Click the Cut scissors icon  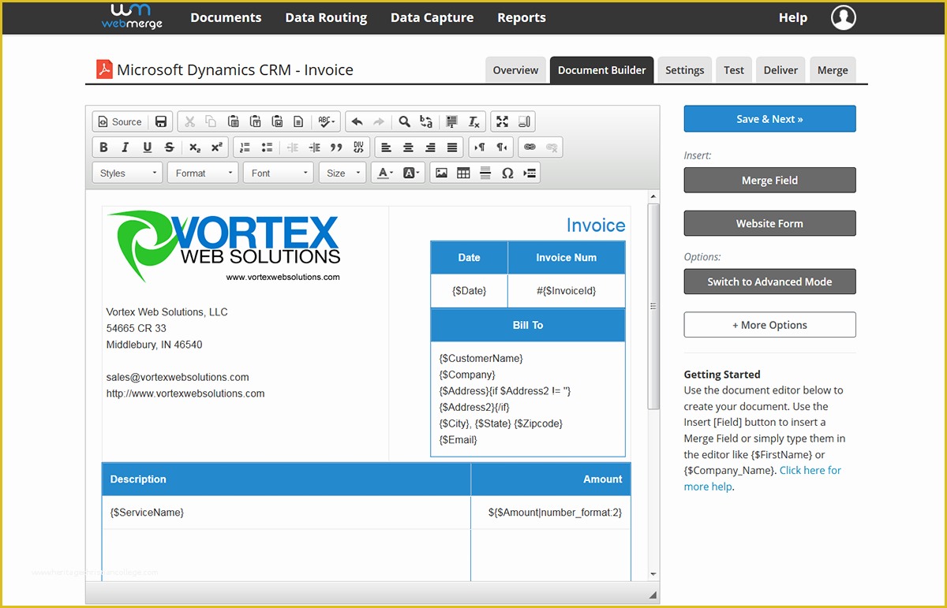(x=189, y=121)
